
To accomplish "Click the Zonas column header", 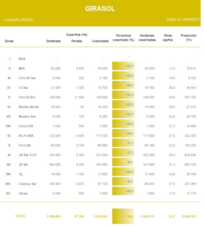I will 9,41.
